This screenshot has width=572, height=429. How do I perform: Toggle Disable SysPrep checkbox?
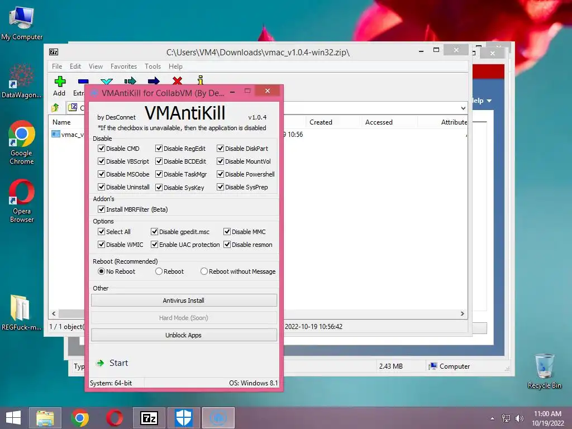[220, 187]
